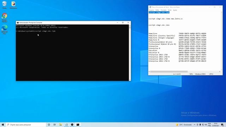The width and height of the screenshot is (226, 127).
Task: Click the Notepad title bar document icon
Action: pos(150,7)
